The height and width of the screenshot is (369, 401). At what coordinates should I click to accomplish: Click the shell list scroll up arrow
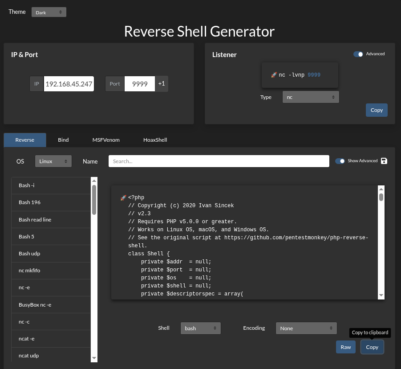click(x=94, y=180)
